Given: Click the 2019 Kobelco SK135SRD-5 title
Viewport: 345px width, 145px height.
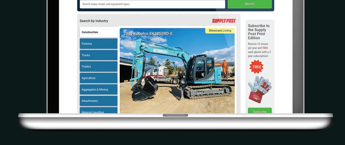Looking at the screenshot, I should coord(148,34).
